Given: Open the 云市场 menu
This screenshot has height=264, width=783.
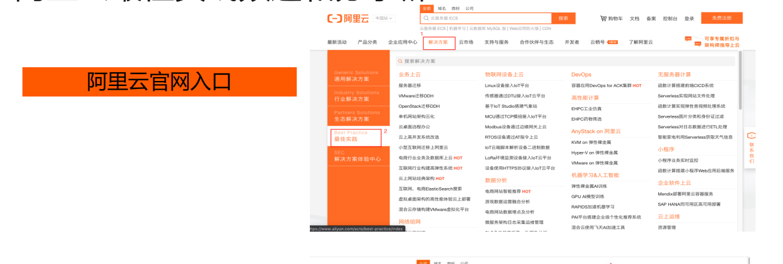Looking at the screenshot, I should (x=466, y=42).
